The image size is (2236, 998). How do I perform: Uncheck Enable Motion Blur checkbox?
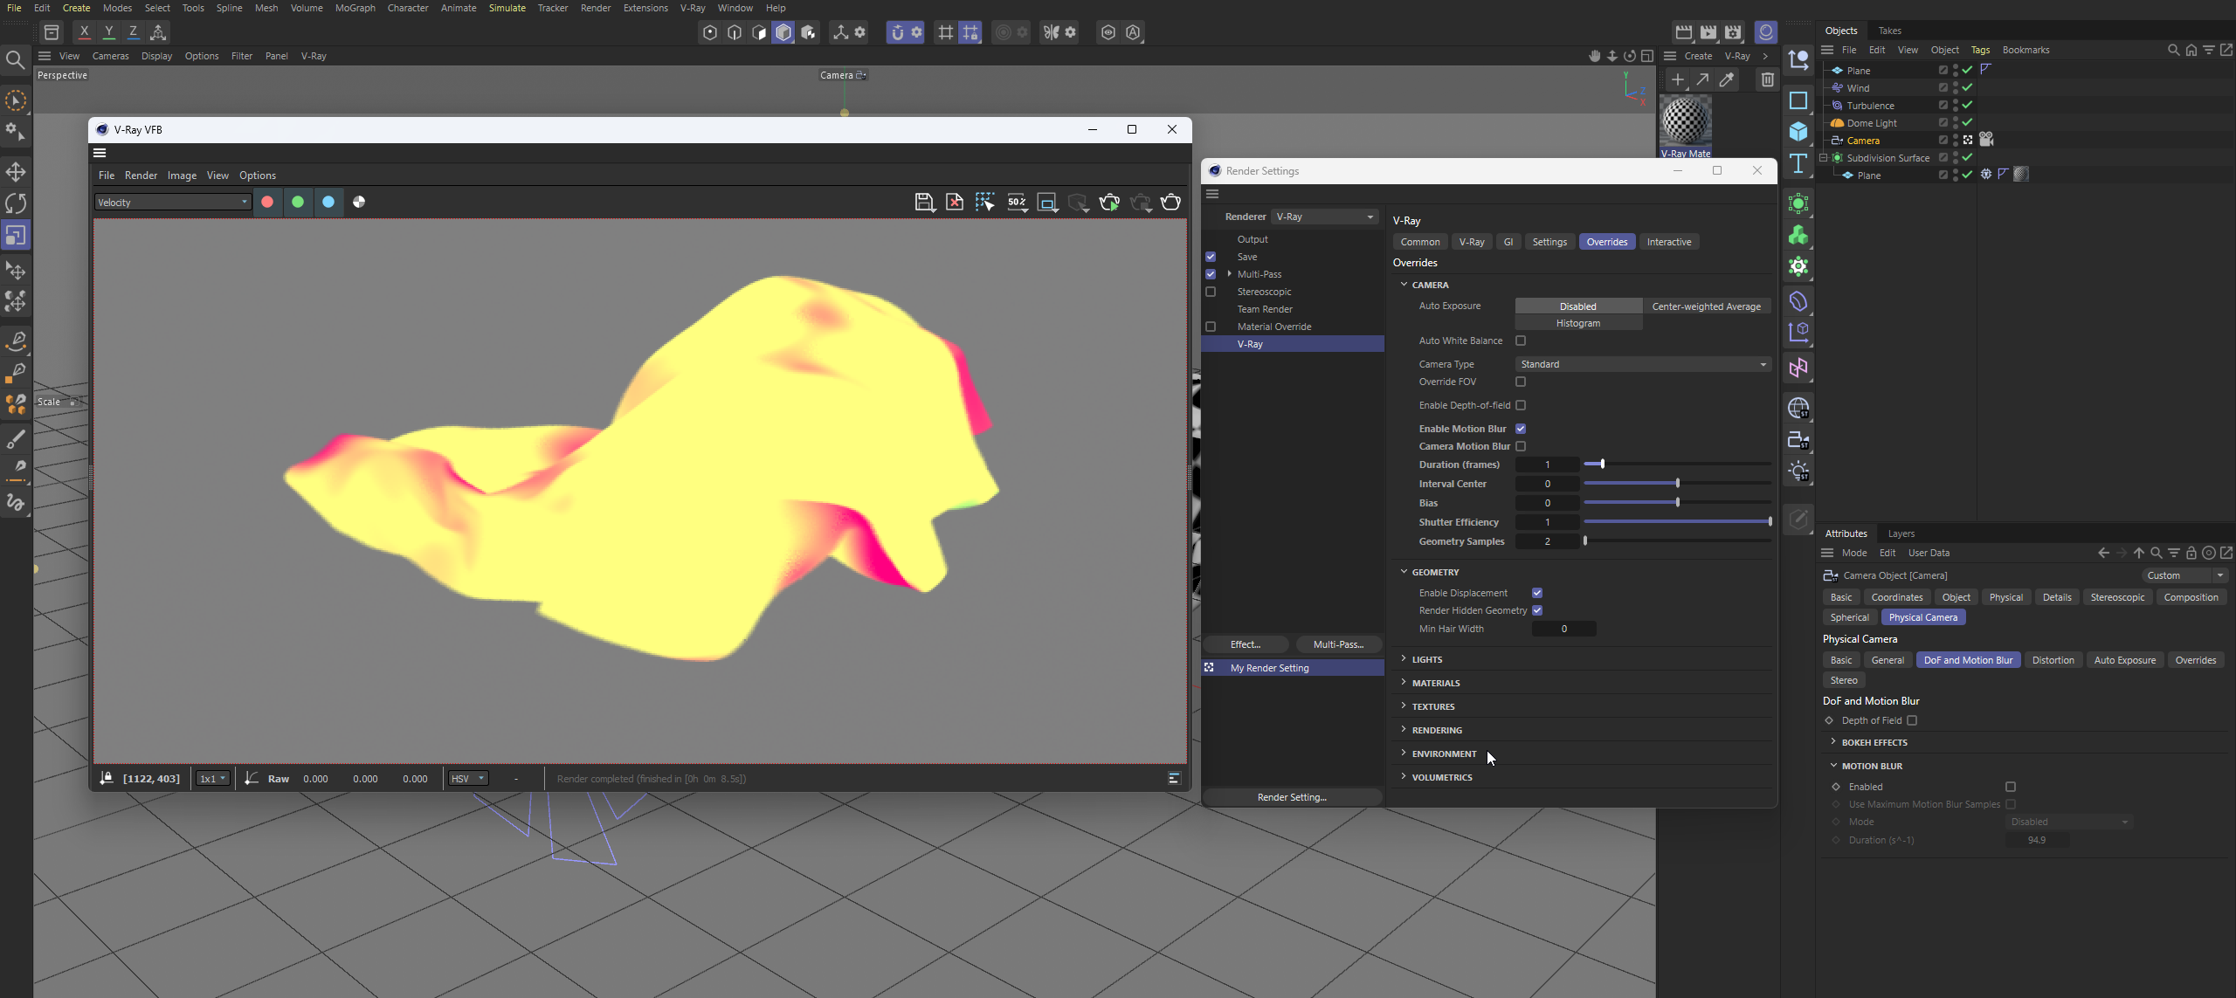point(1521,429)
